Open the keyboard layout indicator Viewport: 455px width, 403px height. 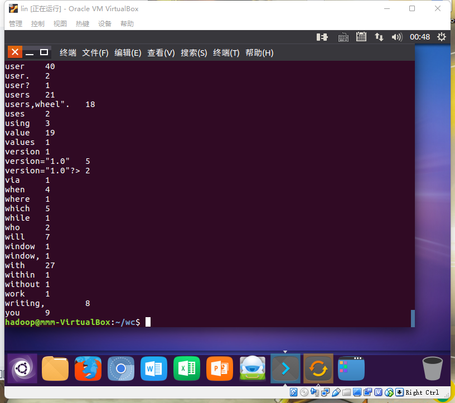point(343,37)
